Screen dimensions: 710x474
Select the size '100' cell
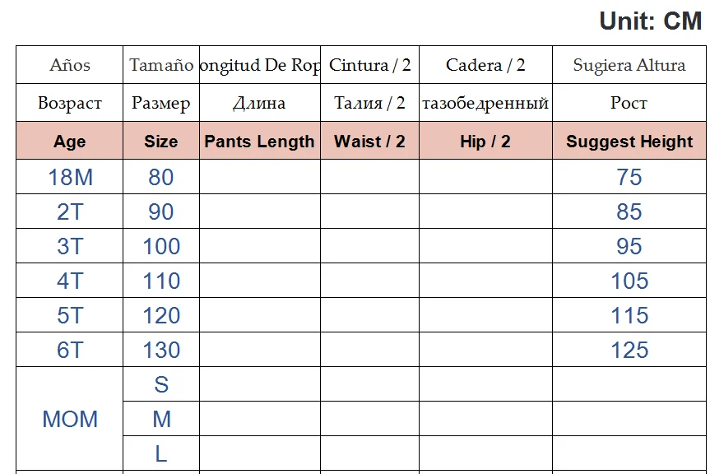pos(161,246)
